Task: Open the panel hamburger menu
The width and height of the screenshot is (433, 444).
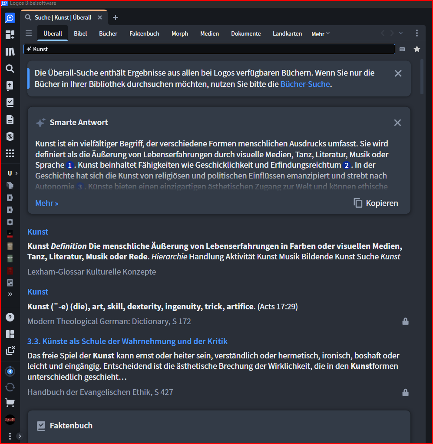Action: (29, 33)
